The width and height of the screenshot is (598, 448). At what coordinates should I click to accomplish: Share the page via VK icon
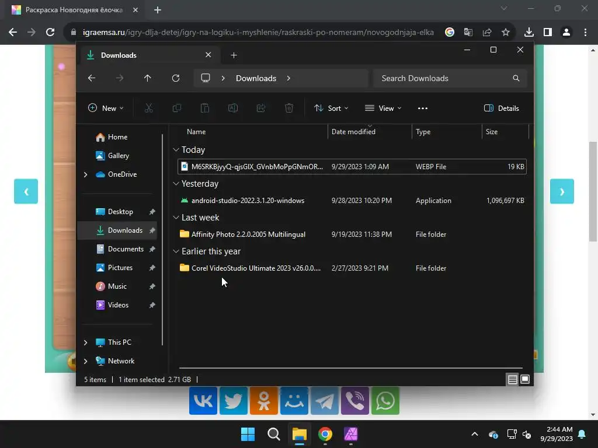click(203, 401)
